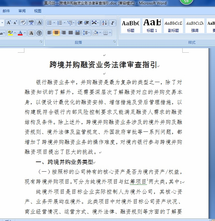Open the Phonetic Guide (wén) tool

31,23
